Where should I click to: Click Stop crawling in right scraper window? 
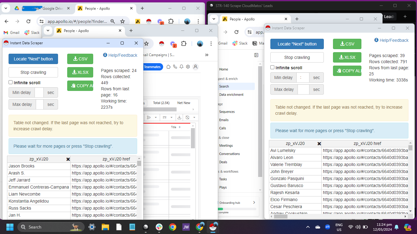(x=297, y=57)
